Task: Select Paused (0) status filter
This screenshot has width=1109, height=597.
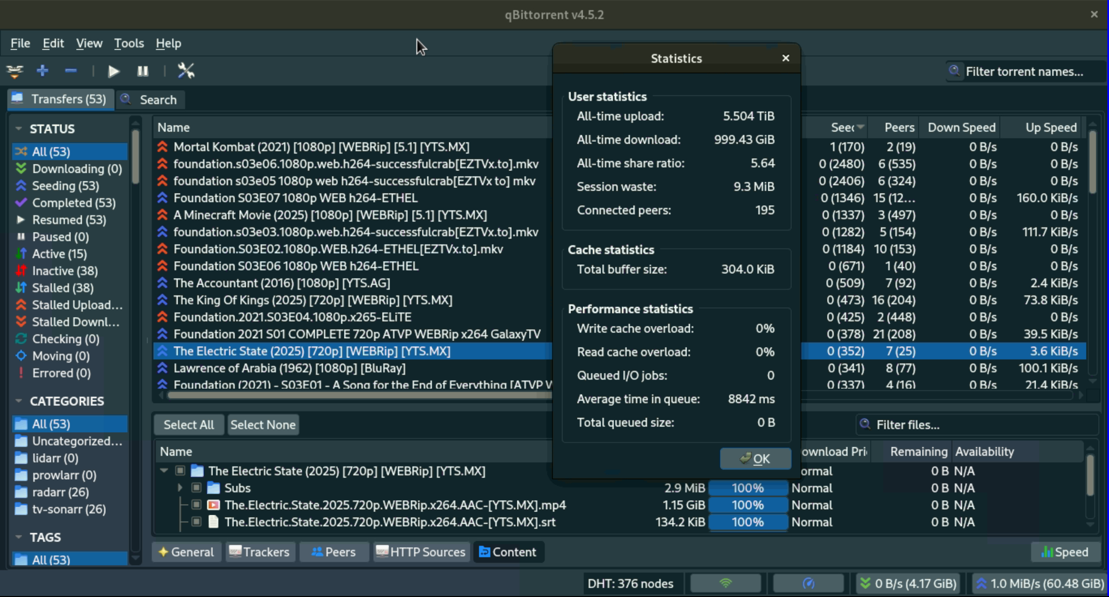Action: 70,237
